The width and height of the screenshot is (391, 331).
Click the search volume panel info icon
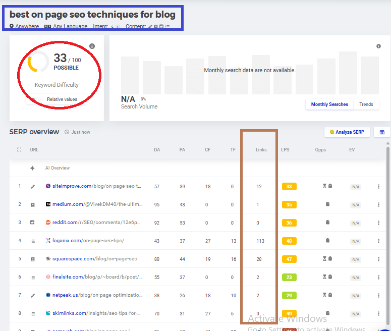pyautogui.click(x=378, y=46)
